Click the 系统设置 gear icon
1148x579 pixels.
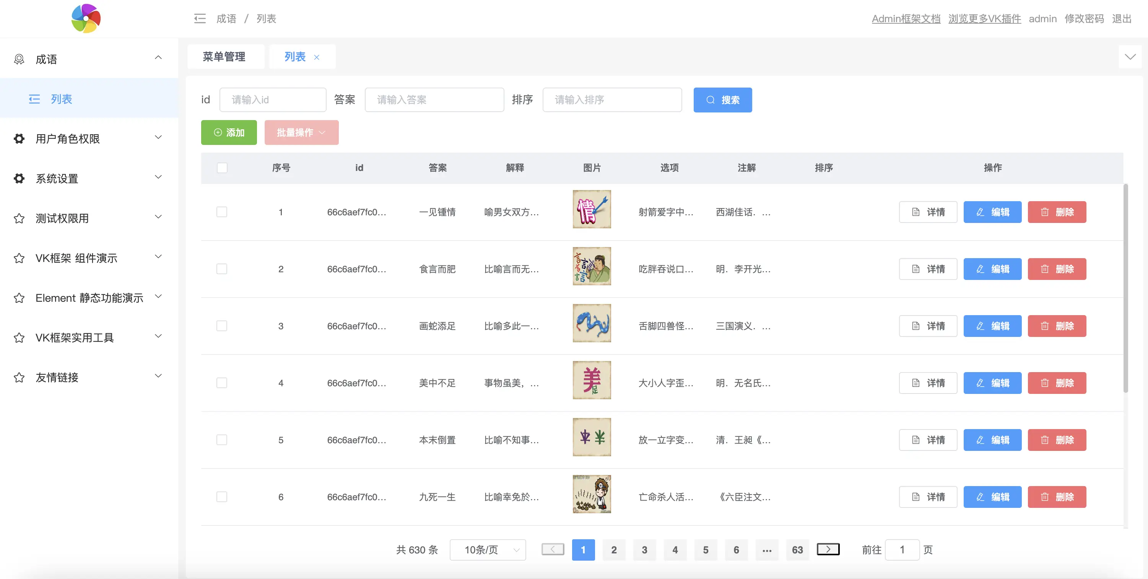click(19, 179)
